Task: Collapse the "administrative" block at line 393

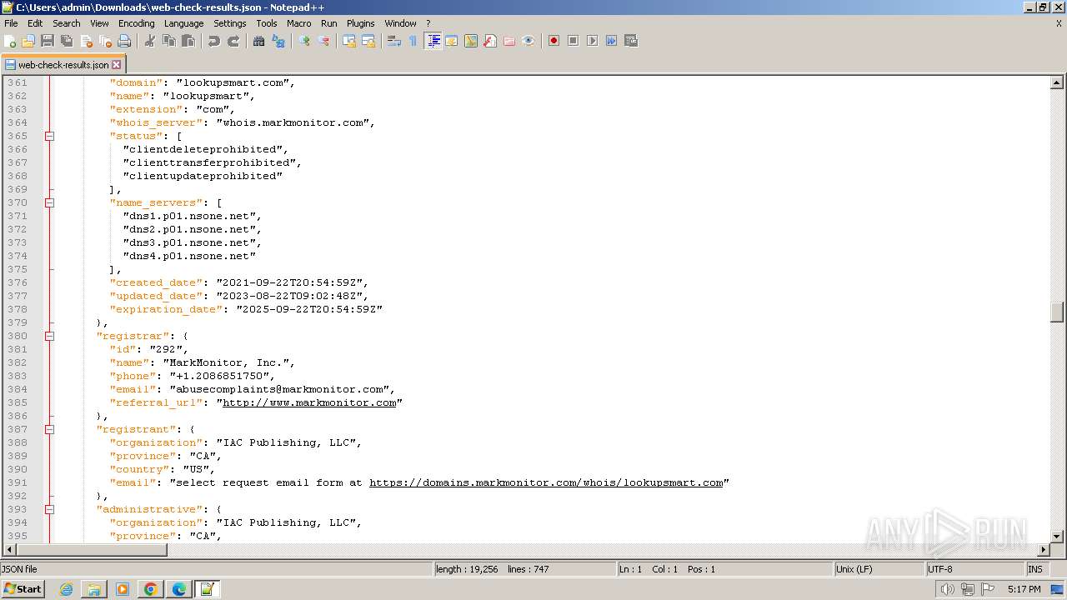Action: (49, 509)
